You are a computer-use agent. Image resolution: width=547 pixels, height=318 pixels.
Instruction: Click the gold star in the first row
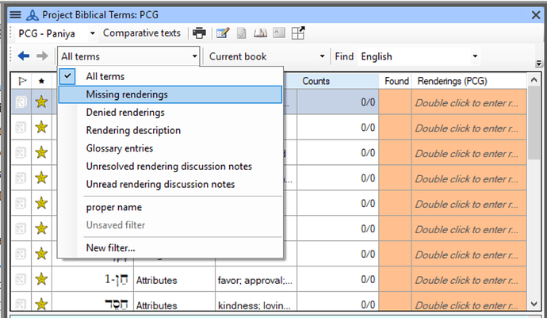(x=42, y=101)
